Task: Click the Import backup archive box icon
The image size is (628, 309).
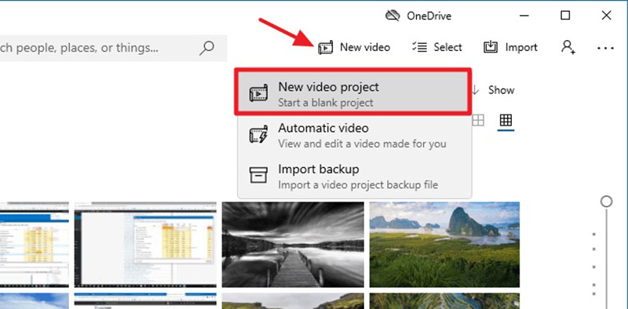Action: [x=258, y=176]
